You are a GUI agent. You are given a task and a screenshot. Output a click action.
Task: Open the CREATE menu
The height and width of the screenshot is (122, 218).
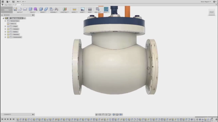(33, 12)
